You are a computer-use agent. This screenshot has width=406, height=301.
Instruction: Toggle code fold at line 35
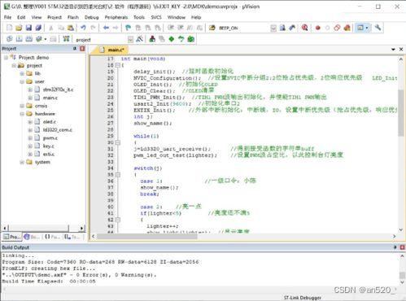coord(118,175)
